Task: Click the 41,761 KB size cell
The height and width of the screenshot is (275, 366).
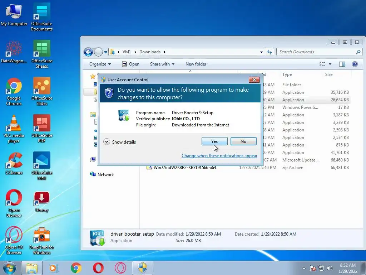Action: coord(340,153)
